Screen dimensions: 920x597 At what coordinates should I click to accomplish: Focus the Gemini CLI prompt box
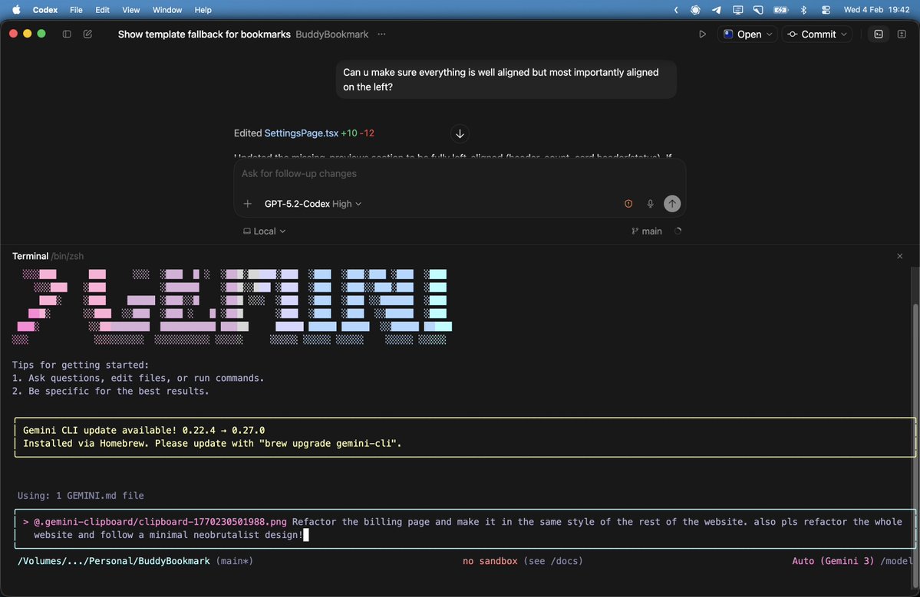(x=465, y=529)
